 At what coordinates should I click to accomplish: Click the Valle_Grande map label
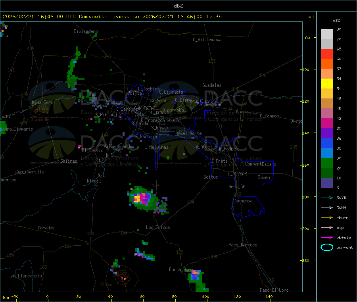(x=118, y=146)
